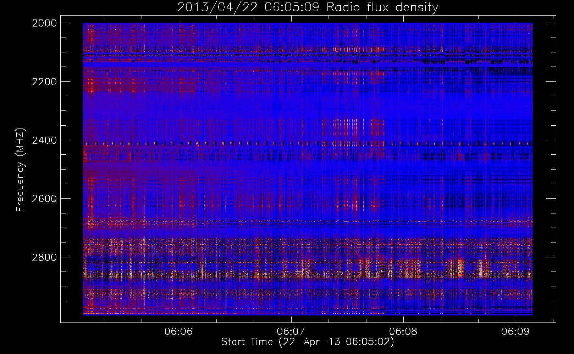Select the 2200 frequency tick label
Image resolution: width=574 pixels, height=354 pixels.
44,82
